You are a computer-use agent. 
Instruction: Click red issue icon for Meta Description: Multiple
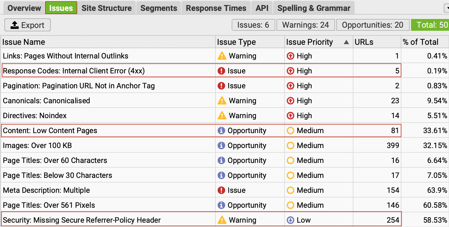click(221, 190)
